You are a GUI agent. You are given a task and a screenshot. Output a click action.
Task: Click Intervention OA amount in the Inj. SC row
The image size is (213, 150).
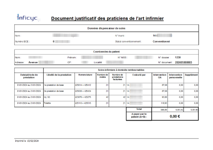(164, 97)
